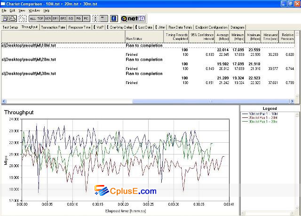The image size is (301, 216).
Task: Click the bold maximum value 23.599
Action: 254,50
